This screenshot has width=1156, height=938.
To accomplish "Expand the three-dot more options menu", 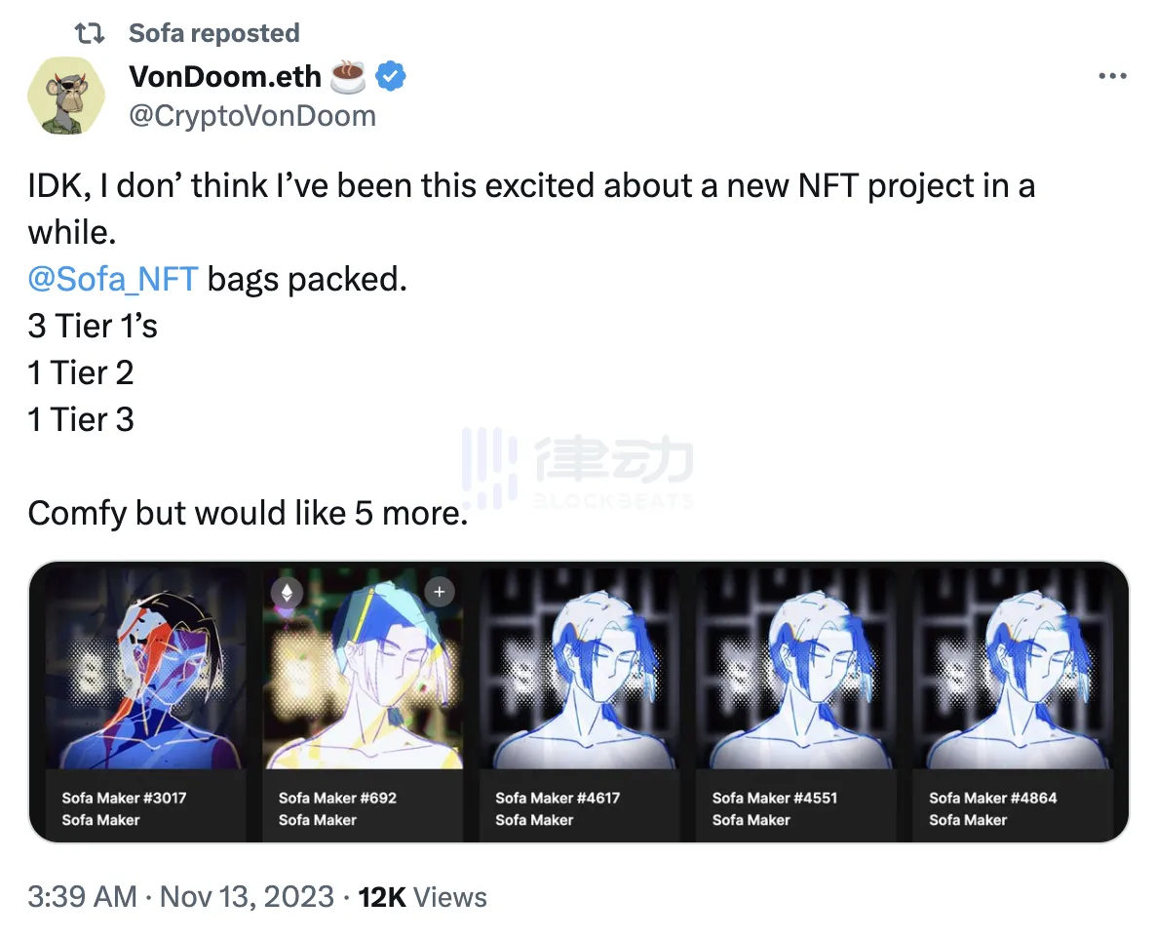I will click(1111, 77).
